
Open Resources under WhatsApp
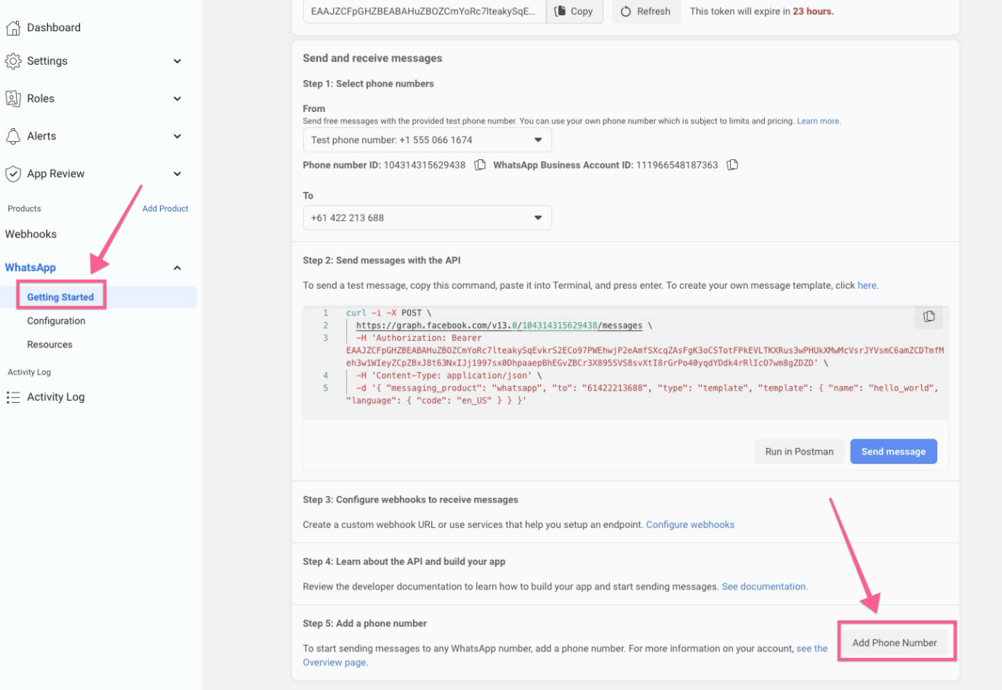(49, 345)
